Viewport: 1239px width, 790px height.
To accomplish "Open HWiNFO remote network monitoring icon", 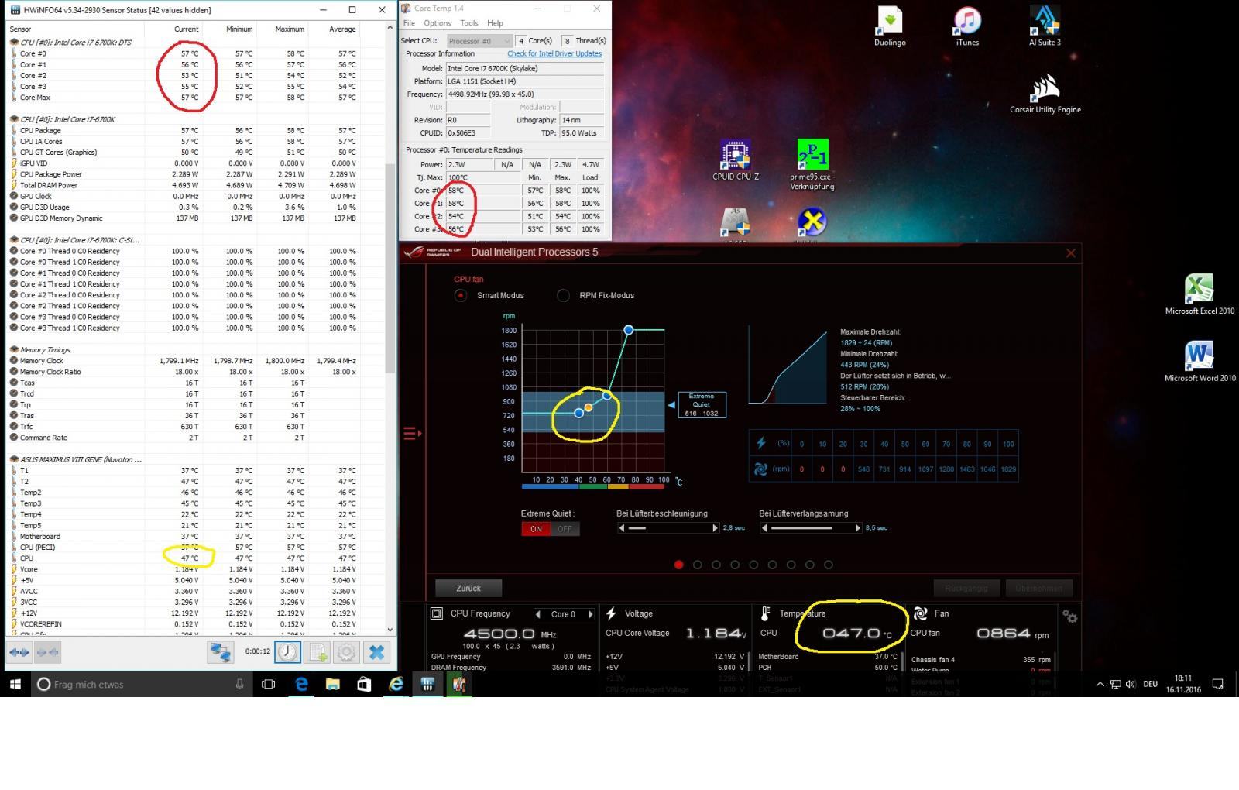I will pyautogui.click(x=221, y=652).
